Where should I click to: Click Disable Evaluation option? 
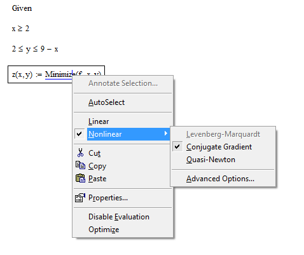[119, 217]
